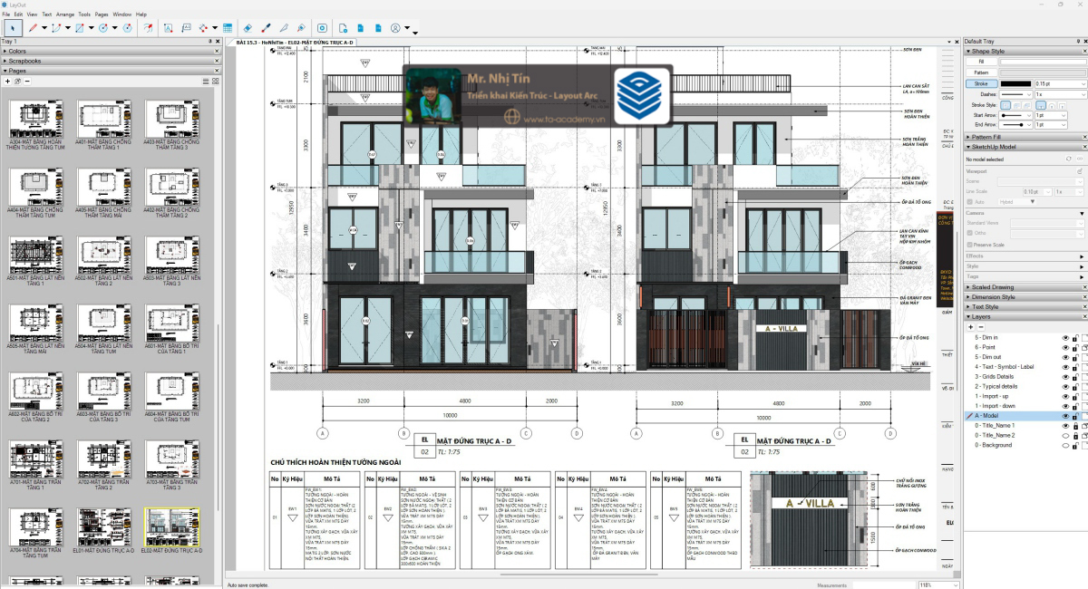The height and width of the screenshot is (589, 1088).
Task: Open the Arrange menu
Action: pyautogui.click(x=65, y=14)
